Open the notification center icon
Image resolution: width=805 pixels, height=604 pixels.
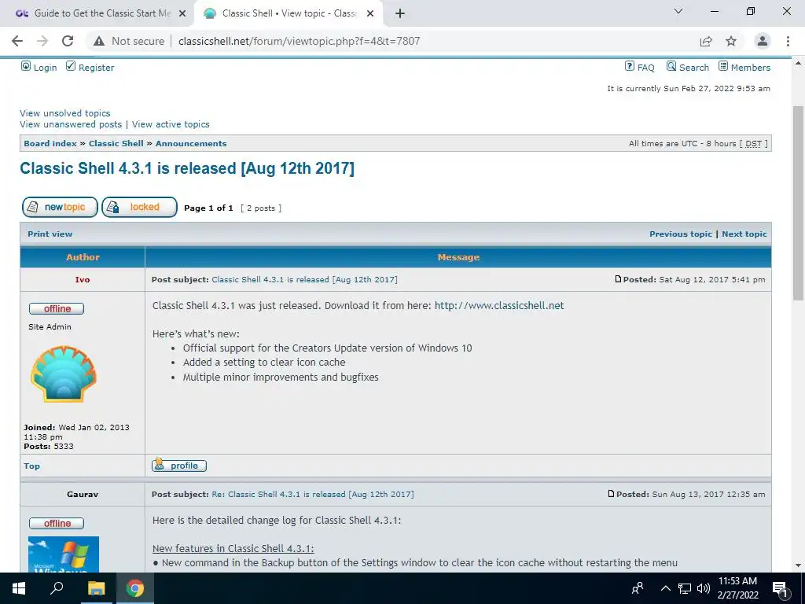[x=781, y=589]
